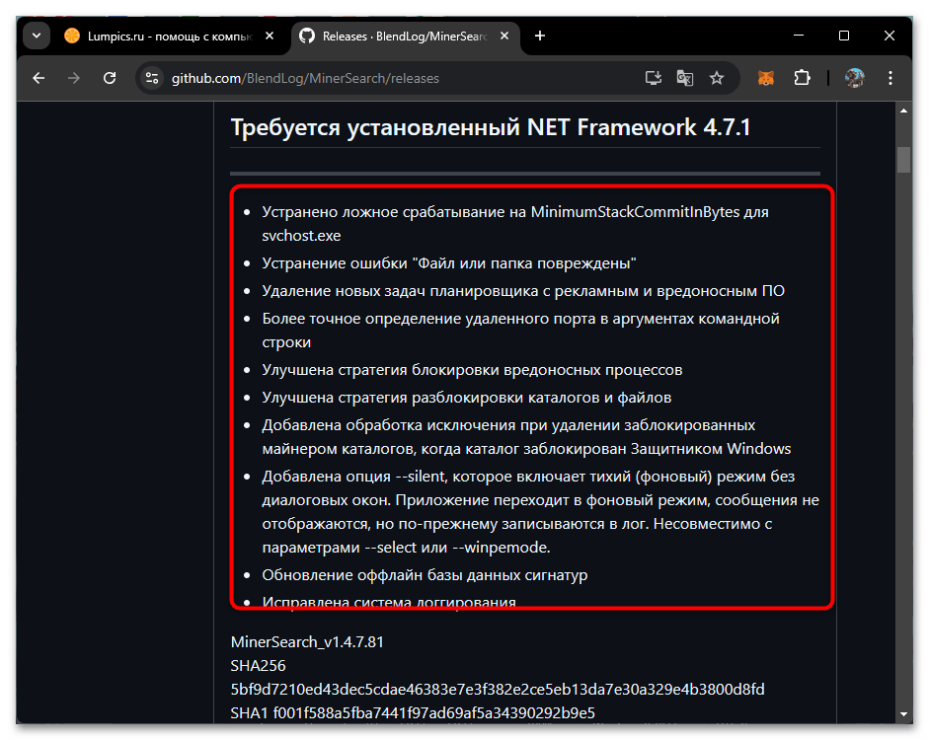929x740 pixels.
Task: Open the Chrome three-dot menu
Action: [x=890, y=78]
